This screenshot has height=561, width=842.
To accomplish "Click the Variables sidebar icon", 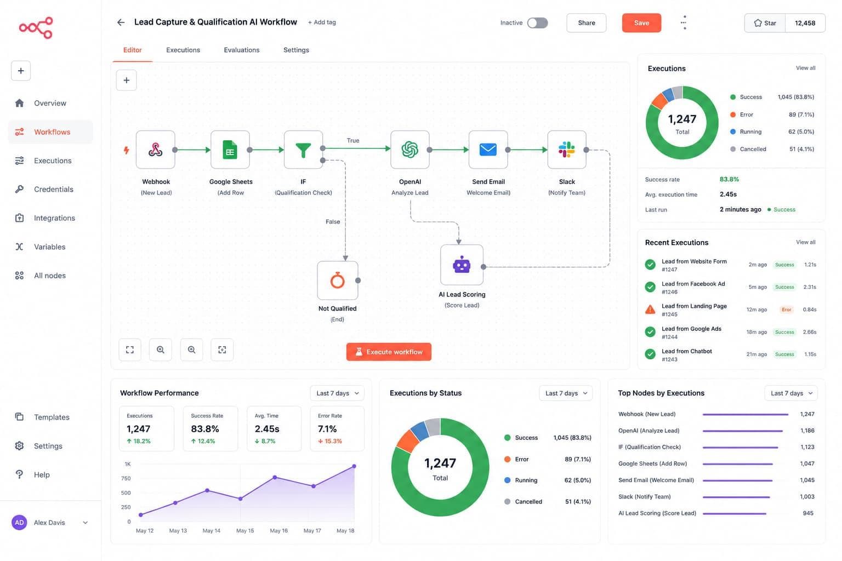I will click(x=19, y=247).
